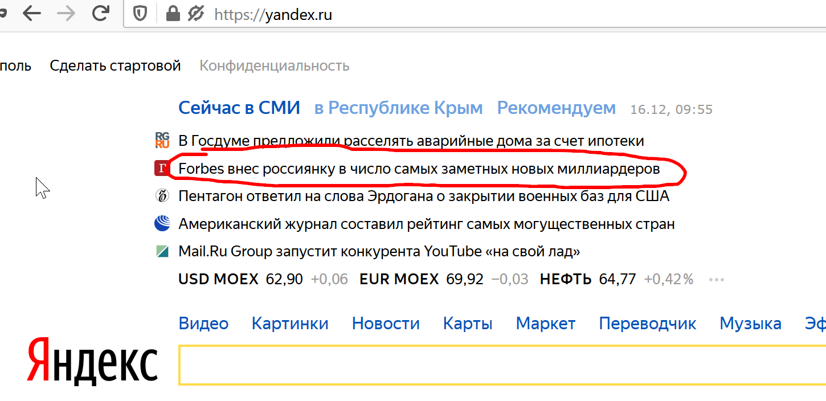This screenshot has height=401, width=826.
Task: Expand more quotes via three dots
Action: [715, 280]
